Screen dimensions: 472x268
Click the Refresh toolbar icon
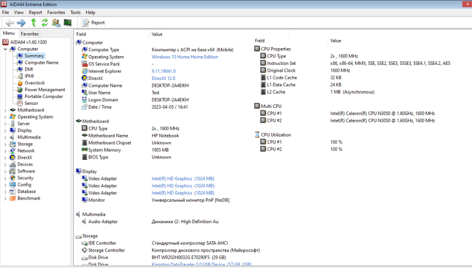(45, 22)
